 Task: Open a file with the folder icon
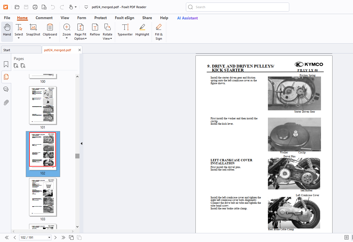tap(17, 7)
